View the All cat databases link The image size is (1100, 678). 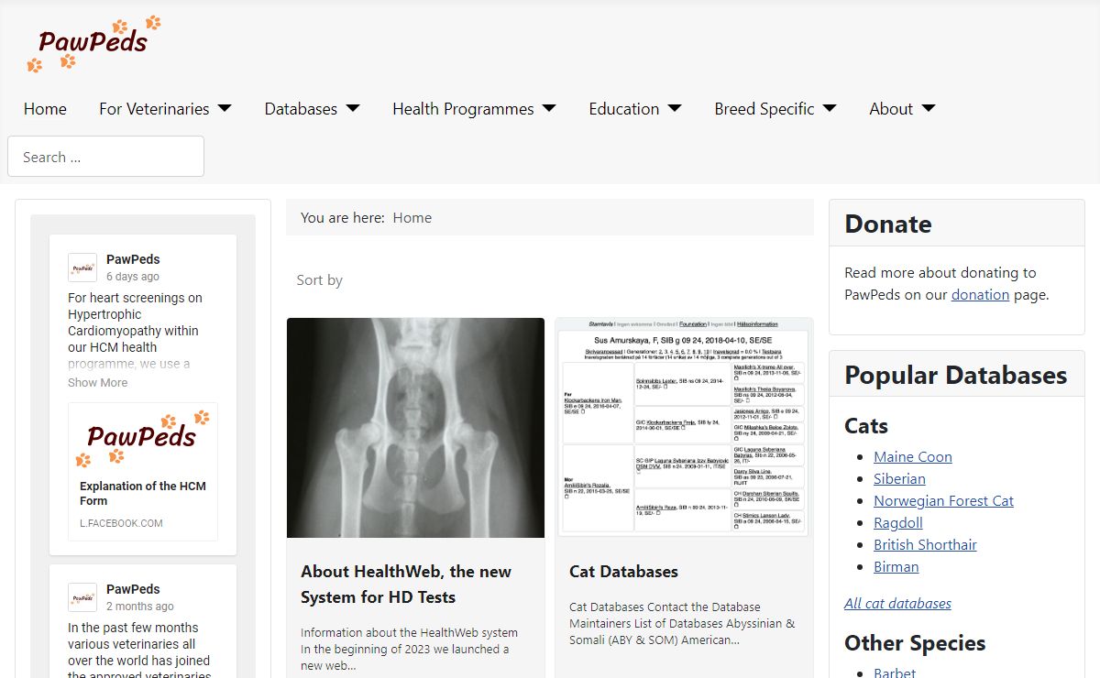897,604
